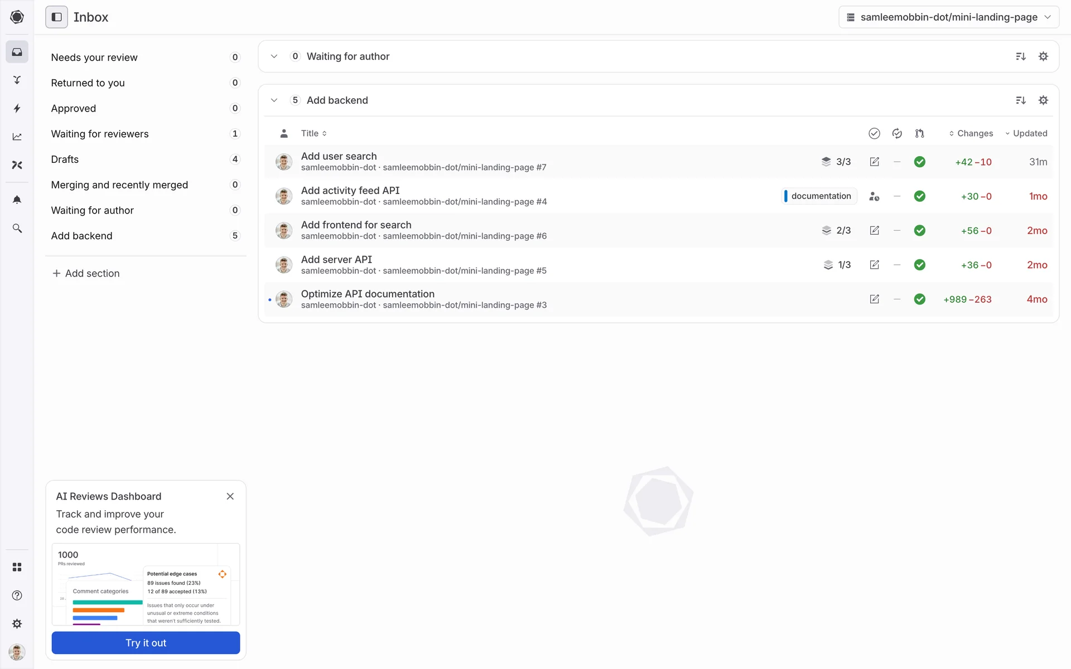Click Add section link

point(86,273)
